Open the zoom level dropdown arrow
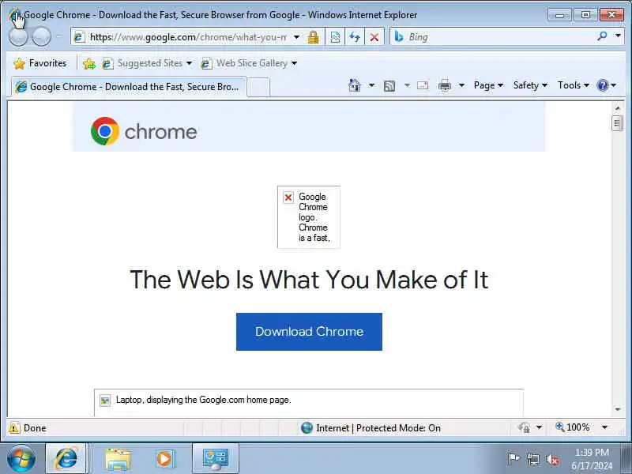The height and width of the screenshot is (474, 632). click(x=604, y=427)
